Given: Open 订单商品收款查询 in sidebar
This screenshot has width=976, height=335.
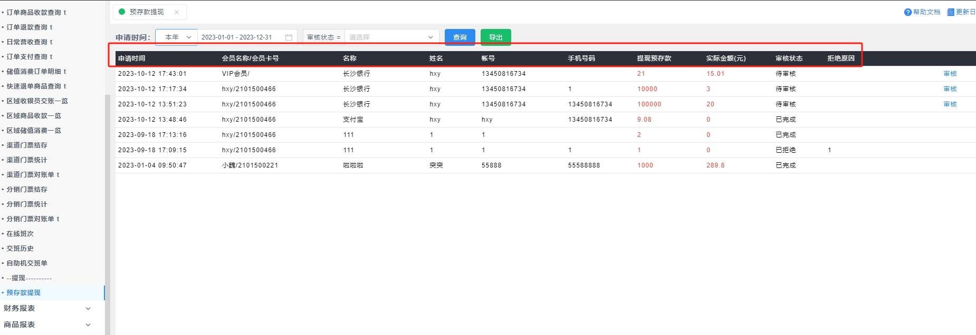Looking at the screenshot, I should 36,12.
